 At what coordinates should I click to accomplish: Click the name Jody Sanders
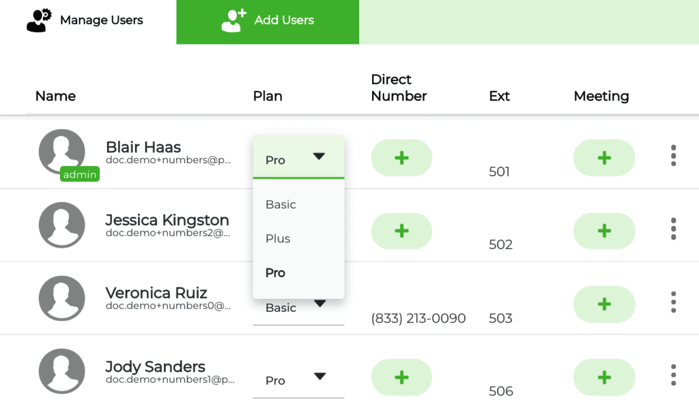point(155,366)
